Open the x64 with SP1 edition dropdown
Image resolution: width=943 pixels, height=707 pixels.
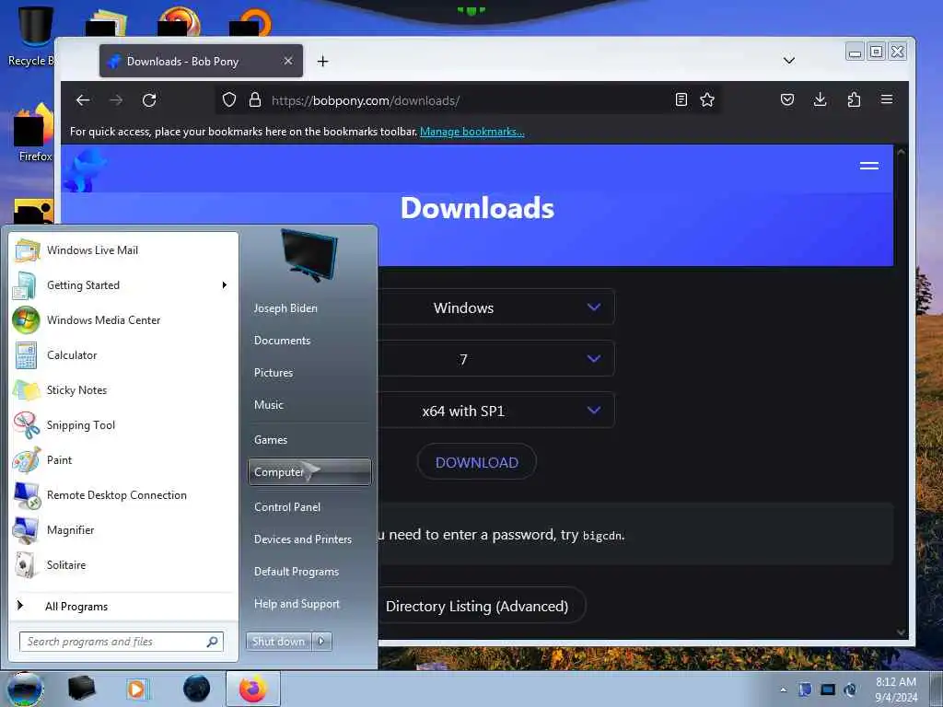pyautogui.click(x=496, y=411)
